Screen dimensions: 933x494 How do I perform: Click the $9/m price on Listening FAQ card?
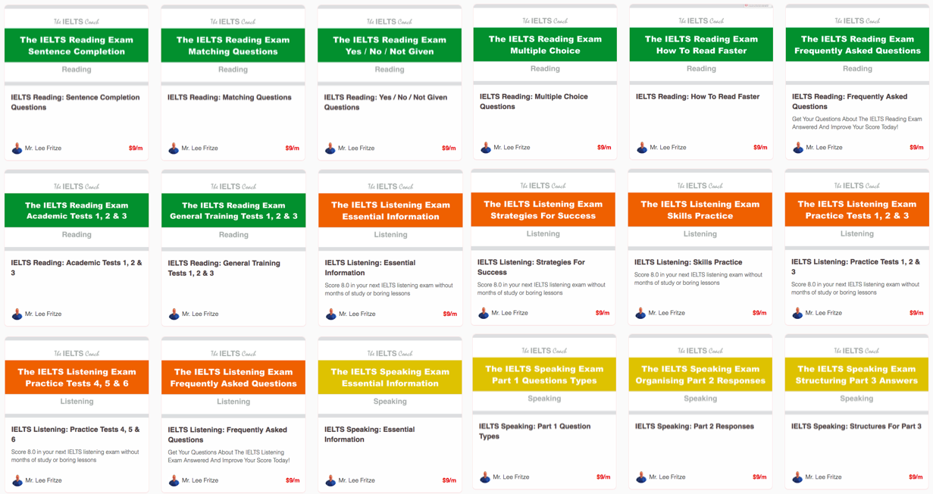click(293, 480)
